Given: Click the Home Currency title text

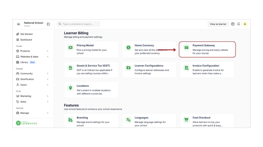Looking at the screenshot, I should [144, 45].
